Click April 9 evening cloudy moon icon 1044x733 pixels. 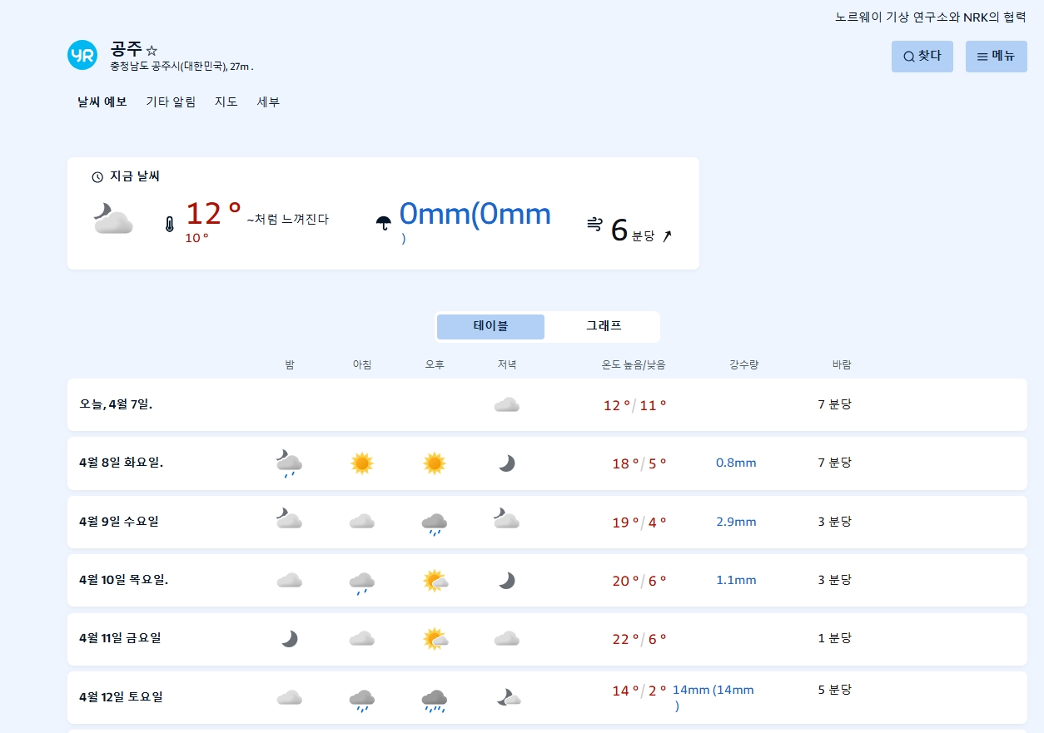coord(506,519)
